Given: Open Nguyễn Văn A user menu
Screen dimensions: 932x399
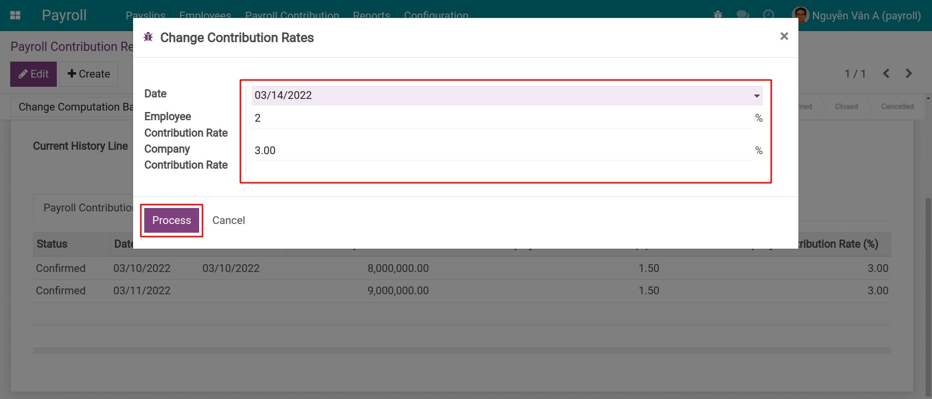Looking at the screenshot, I should pos(866,16).
